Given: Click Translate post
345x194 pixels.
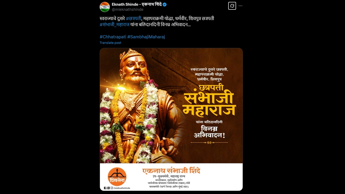Looking at the screenshot, I should pyautogui.click(x=110, y=43).
